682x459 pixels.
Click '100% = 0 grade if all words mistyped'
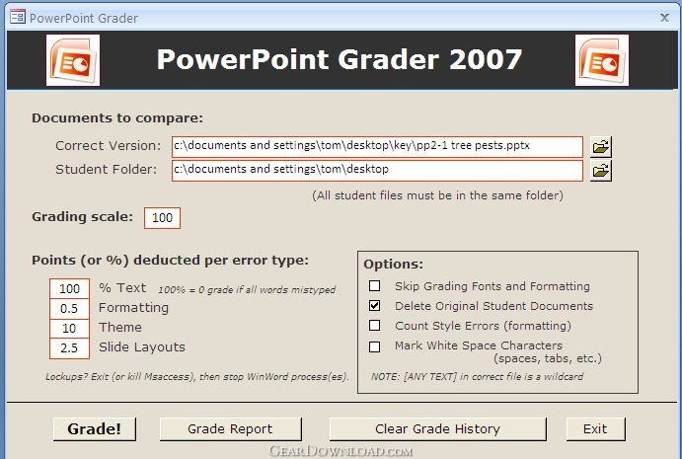[x=247, y=290]
